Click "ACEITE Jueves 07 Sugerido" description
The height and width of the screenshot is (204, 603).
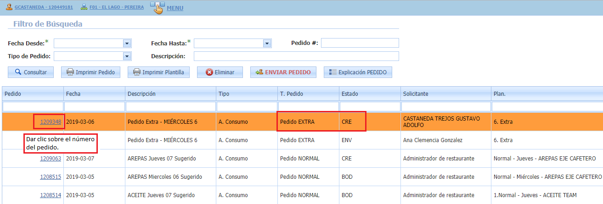coord(160,195)
